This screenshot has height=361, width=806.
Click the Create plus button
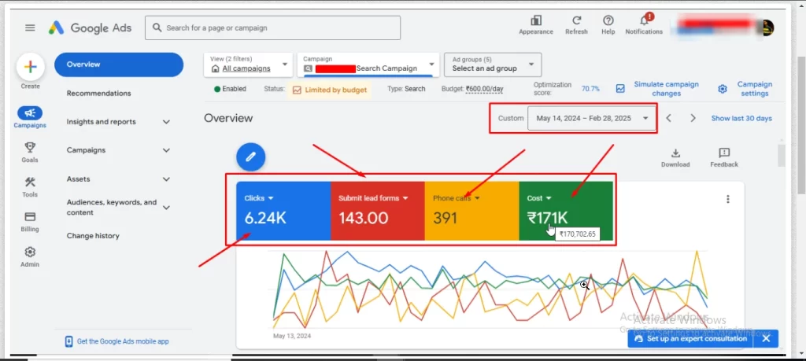31,67
